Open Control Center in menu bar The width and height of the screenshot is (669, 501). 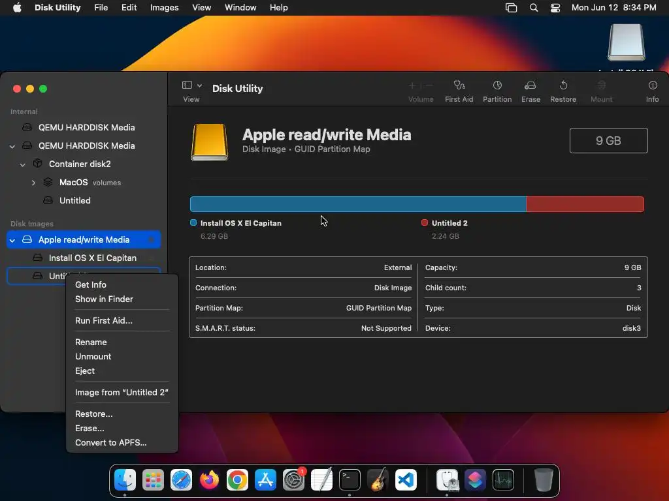click(x=555, y=8)
